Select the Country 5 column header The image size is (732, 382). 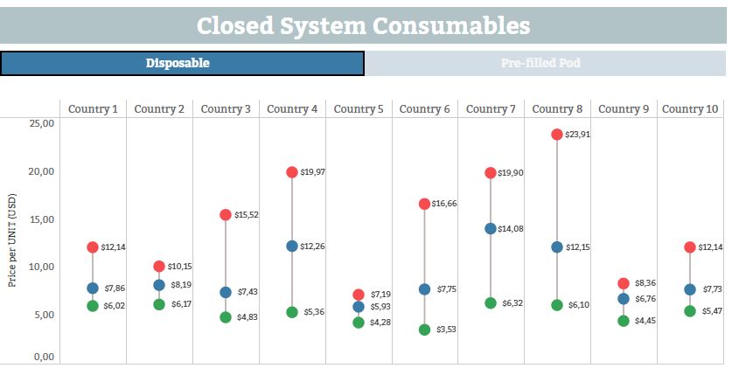(359, 109)
